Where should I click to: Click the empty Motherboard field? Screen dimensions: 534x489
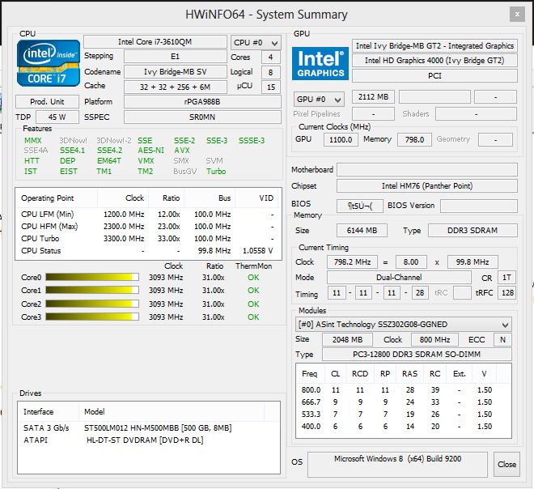point(427,169)
